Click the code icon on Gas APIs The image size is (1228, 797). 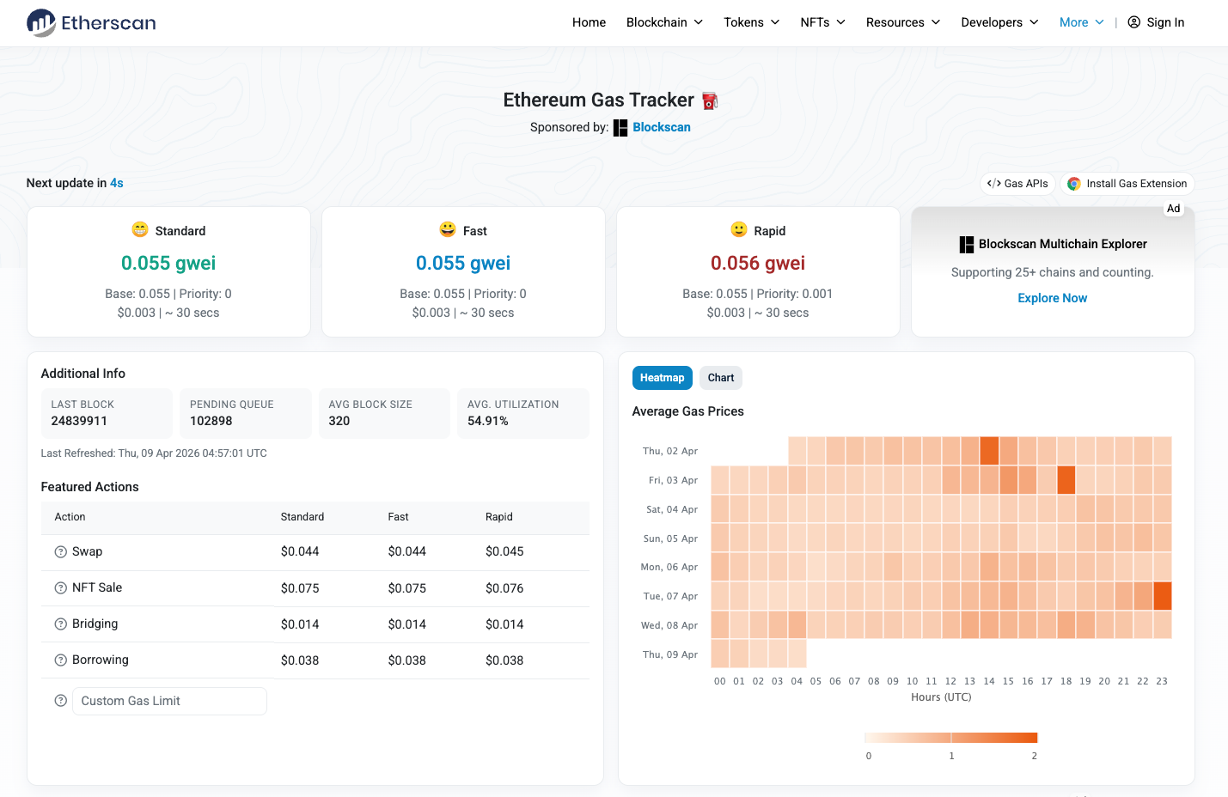click(994, 184)
